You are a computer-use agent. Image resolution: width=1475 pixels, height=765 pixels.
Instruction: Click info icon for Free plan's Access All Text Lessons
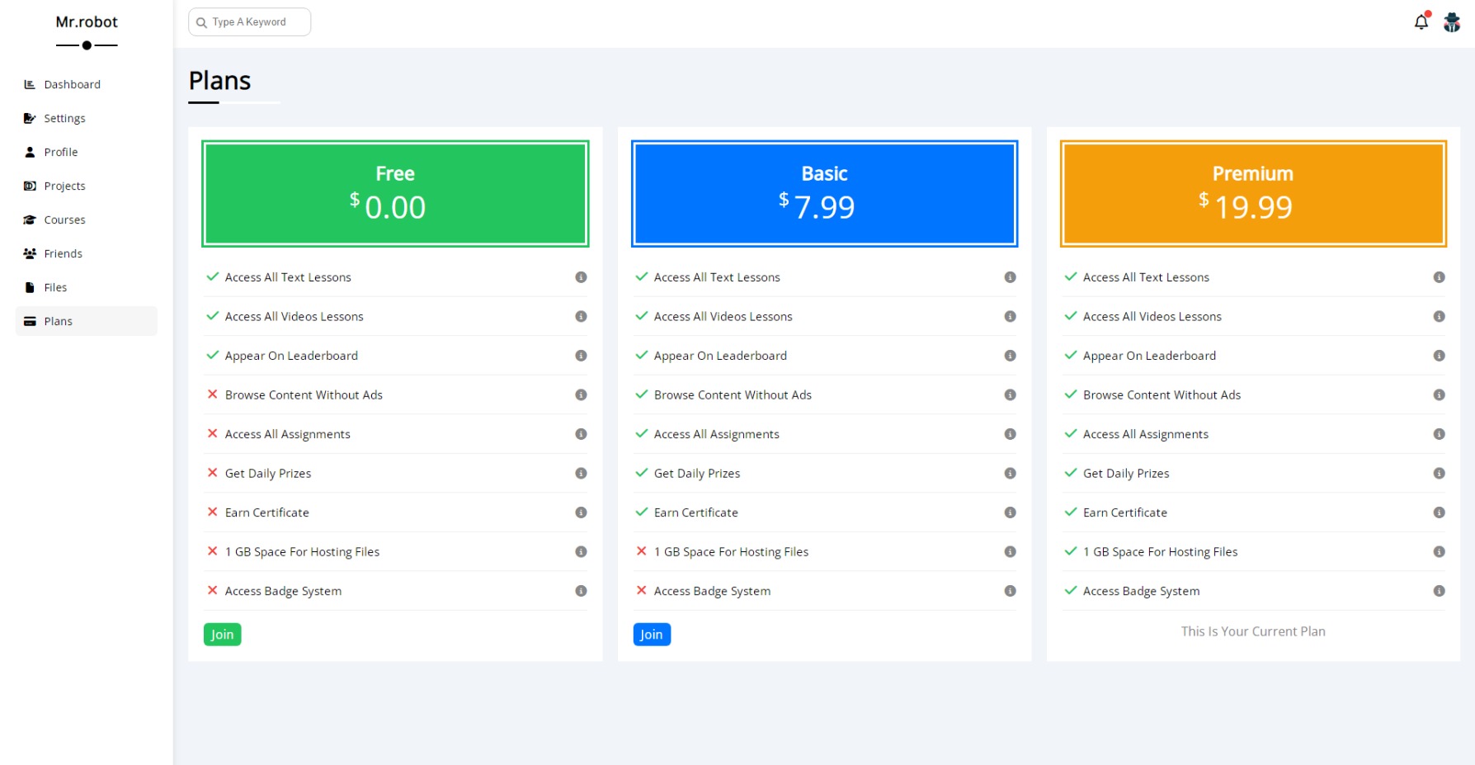[581, 277]
